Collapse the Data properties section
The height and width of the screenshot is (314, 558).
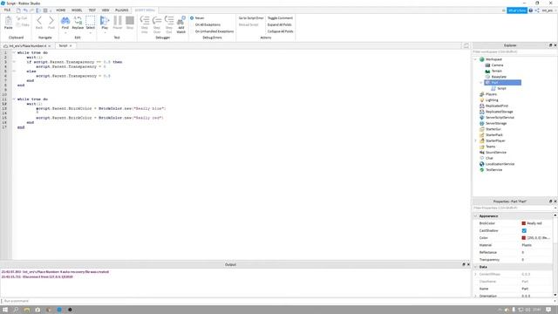click(x=475, y=267)
